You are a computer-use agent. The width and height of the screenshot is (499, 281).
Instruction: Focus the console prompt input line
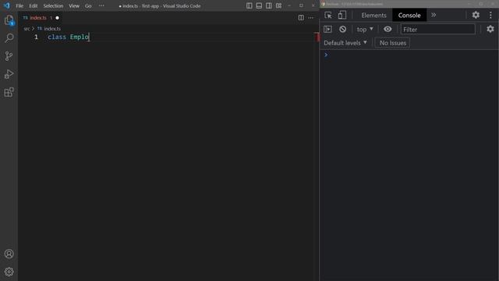411,55
